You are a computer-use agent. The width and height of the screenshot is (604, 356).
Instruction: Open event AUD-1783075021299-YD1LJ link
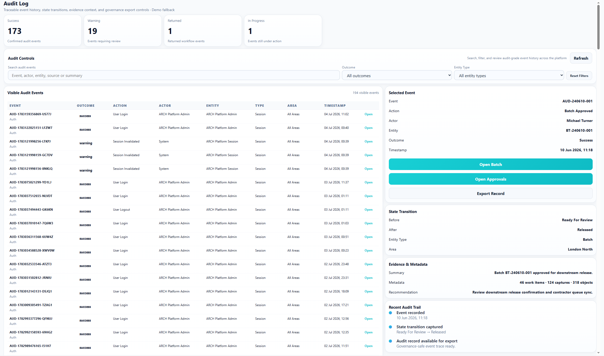pos(368,182)
